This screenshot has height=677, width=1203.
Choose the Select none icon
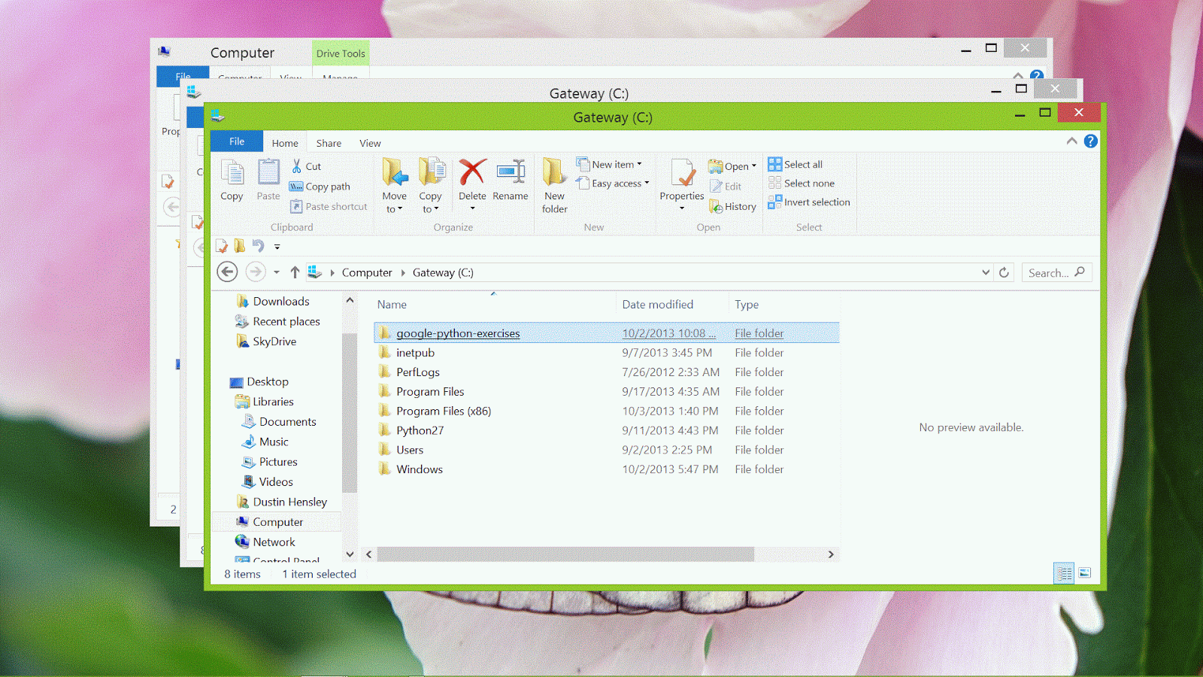click(x=775, y=183)
